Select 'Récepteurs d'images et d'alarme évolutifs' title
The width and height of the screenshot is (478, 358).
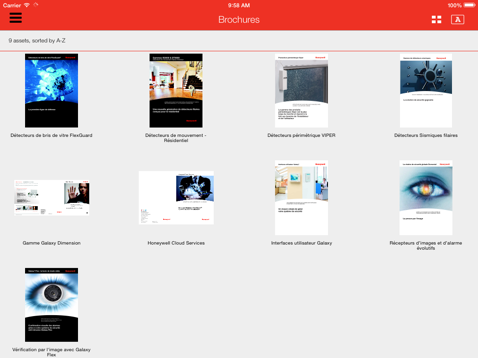point(426,245)
